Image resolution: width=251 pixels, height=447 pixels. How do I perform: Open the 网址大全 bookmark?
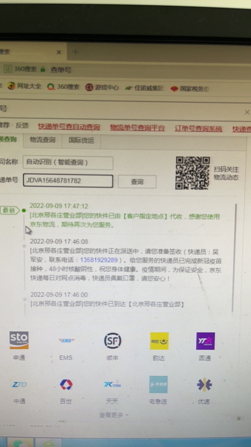[x=25, y=86]
